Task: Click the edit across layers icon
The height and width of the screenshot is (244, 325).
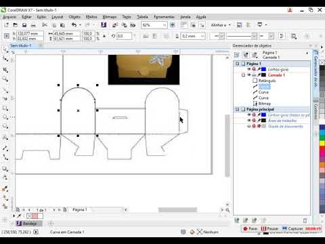Action: (x=246, y=55)
